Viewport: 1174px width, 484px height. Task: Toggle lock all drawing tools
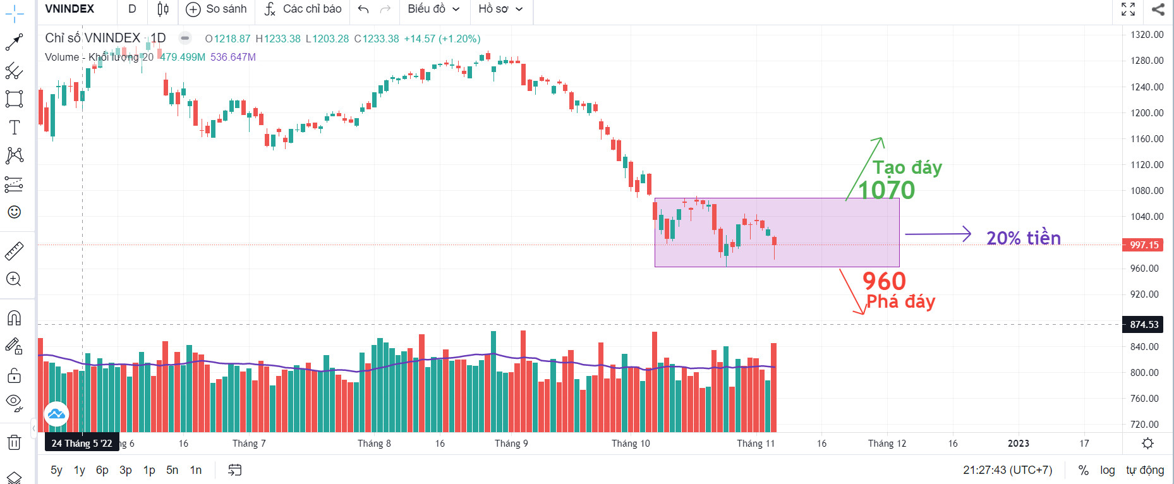(x=14, y=376)
